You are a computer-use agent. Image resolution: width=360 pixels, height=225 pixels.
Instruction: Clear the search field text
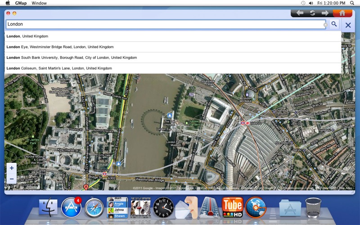325,25
